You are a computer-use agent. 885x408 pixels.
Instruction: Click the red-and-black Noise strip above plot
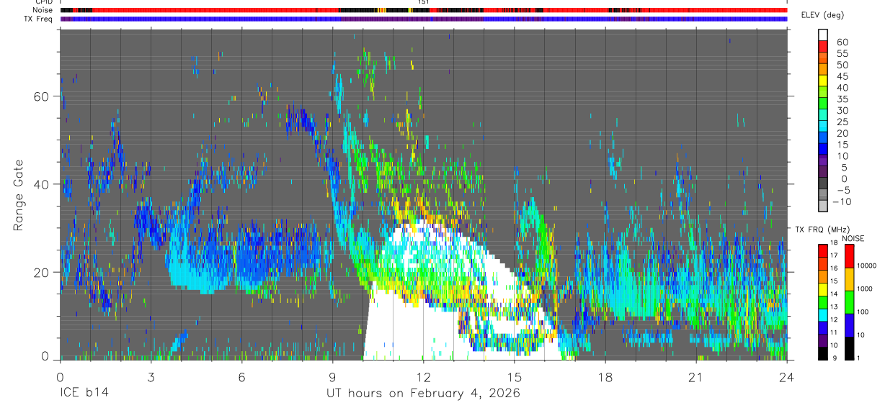(424, 10)
